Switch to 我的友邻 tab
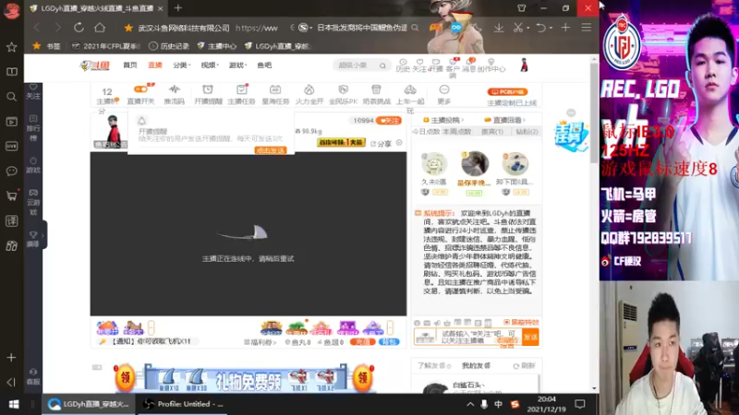The height and width of the screenshot is (415, 739). [x=476, y=365]
